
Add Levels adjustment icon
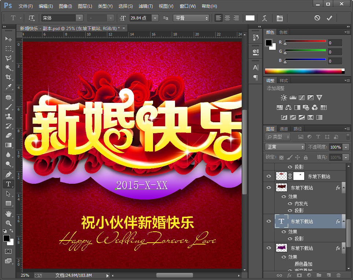tap(293, 97)
